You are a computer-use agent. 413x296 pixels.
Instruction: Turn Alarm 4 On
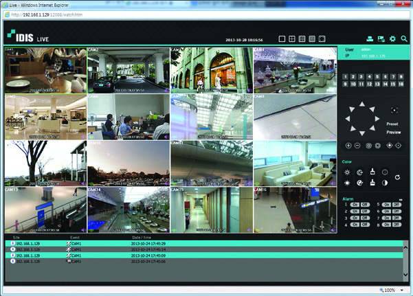click(355, 224)
